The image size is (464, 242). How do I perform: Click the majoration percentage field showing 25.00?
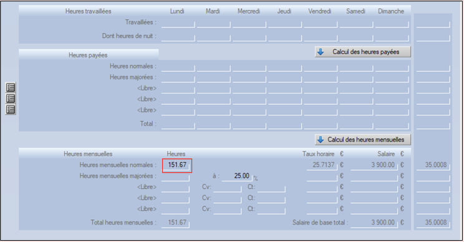pyautogui.click(x=237, y=177)
